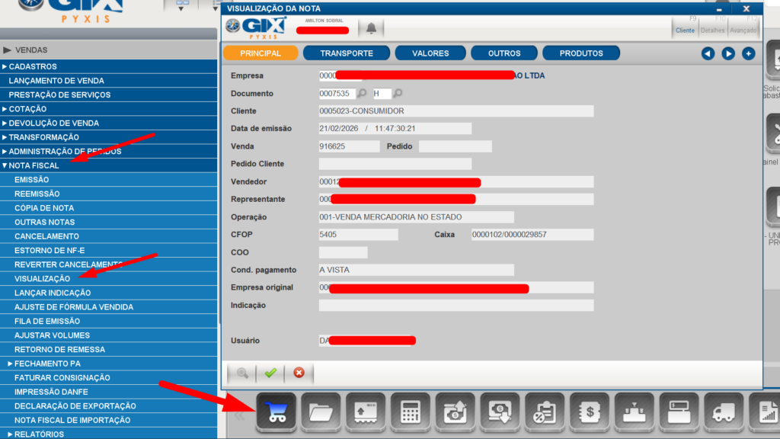
Task: Click the Cliente F9 button
Action: [685, 30]
